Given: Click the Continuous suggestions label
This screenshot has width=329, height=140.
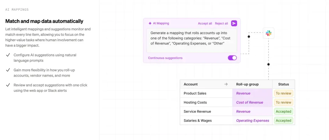Looking at the screenshot, I should [x=165, y=58].
